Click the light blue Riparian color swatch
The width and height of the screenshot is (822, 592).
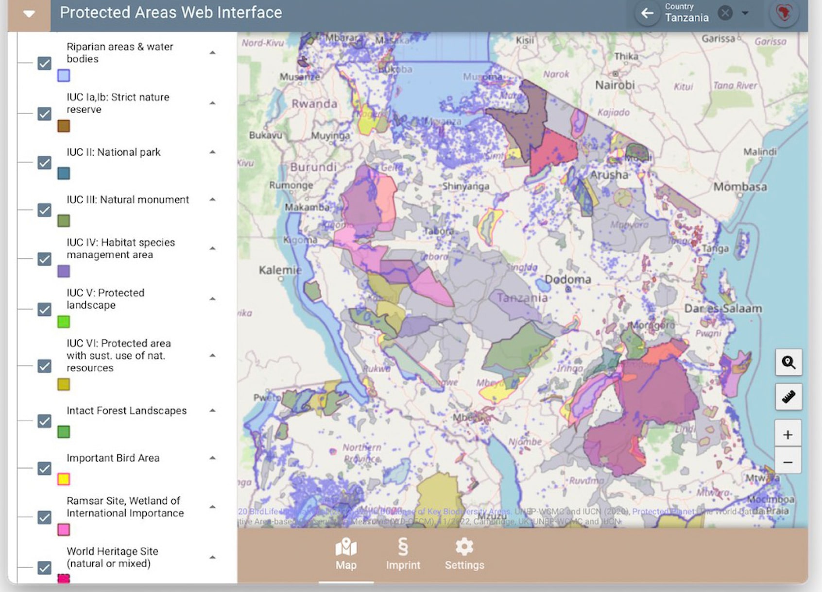click(x=64, y=76)
